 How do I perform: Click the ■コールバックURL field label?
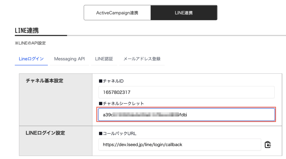[118, 133]
